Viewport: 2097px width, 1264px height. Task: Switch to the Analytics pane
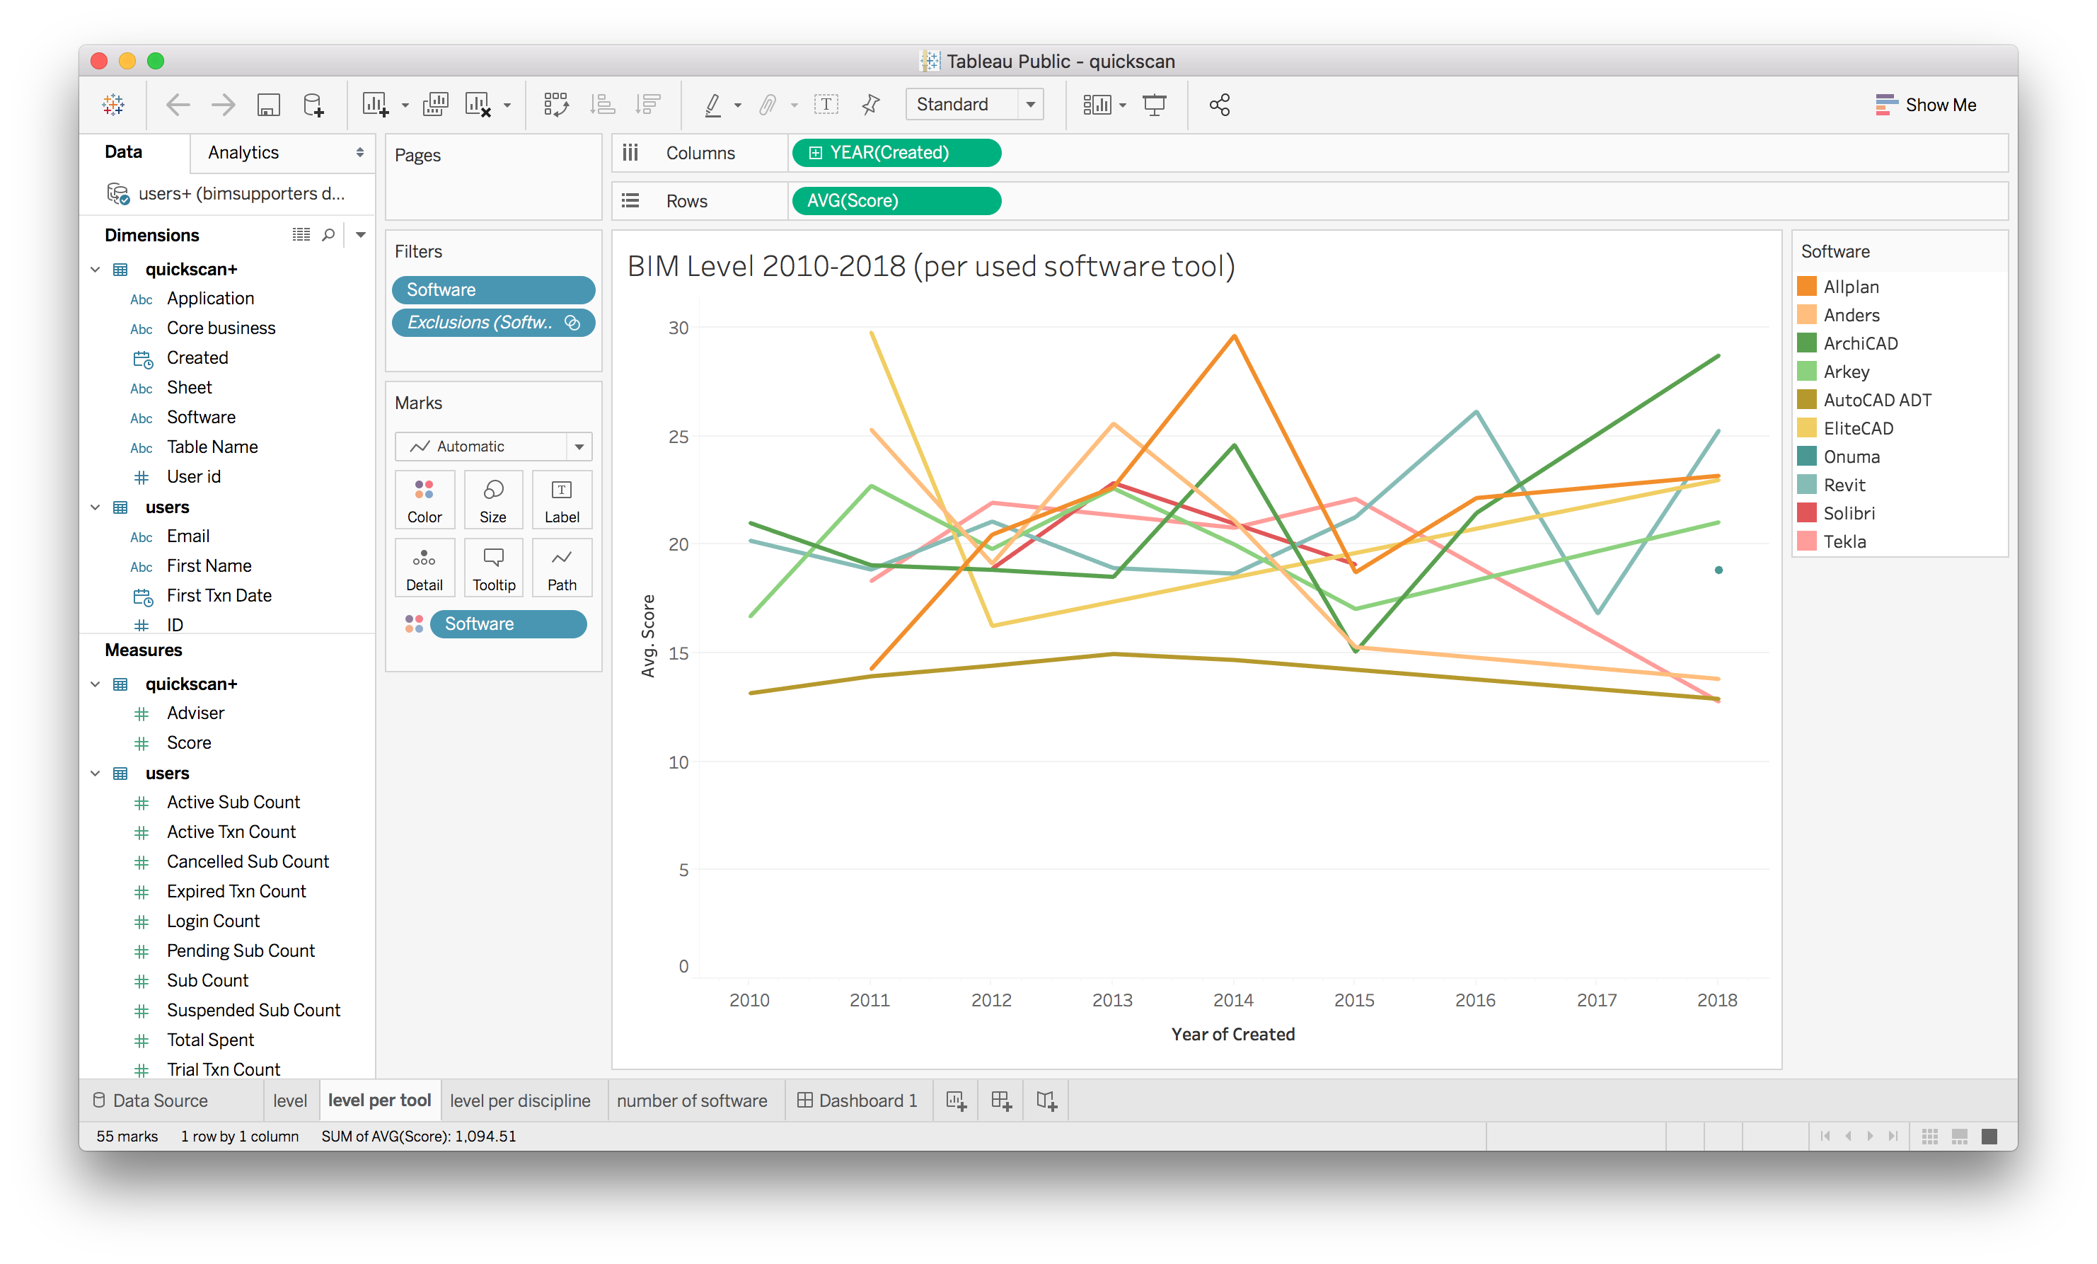pos(243,152)
